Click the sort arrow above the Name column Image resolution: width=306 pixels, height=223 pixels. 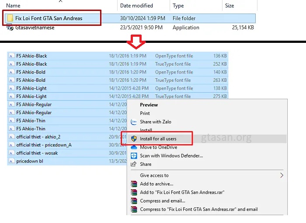click(x=60, y=1)
